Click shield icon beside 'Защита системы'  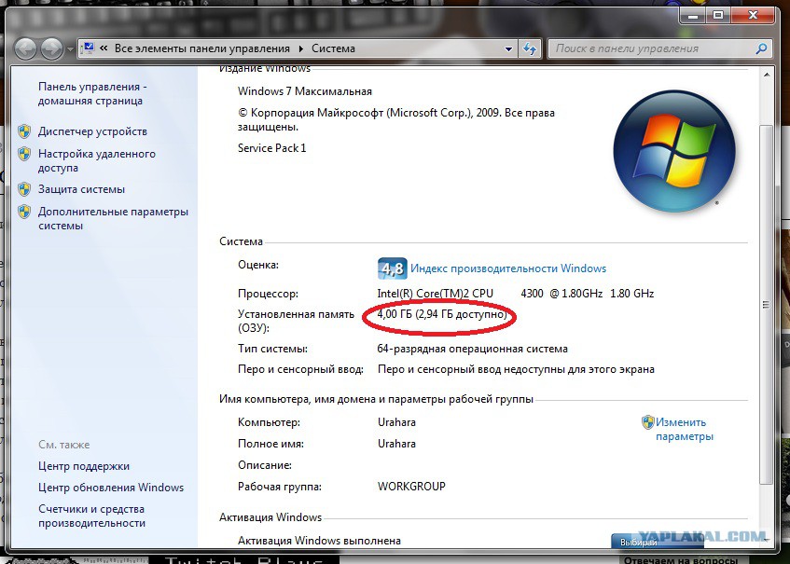click(24, 189)
